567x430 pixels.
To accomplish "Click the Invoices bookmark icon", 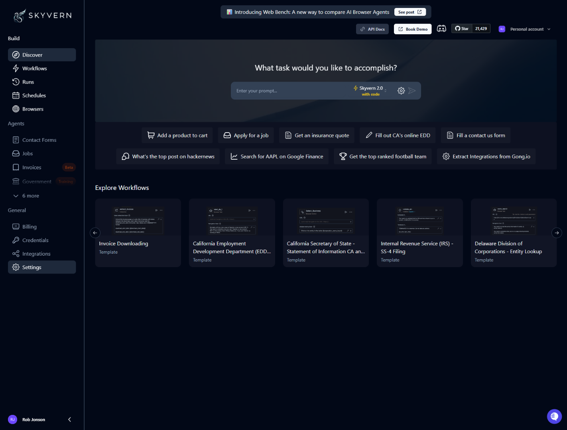I will [x=16, y=167].
